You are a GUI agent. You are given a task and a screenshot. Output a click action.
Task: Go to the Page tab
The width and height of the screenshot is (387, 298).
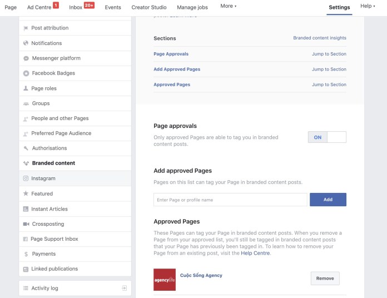point(11,7)
